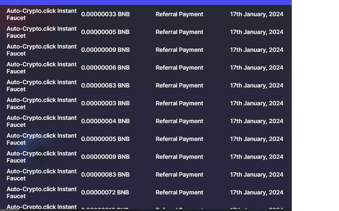339x211 pixels.
Task: Open the faucet name beside 0.00000004 BNB
Action: click(41, 121)
